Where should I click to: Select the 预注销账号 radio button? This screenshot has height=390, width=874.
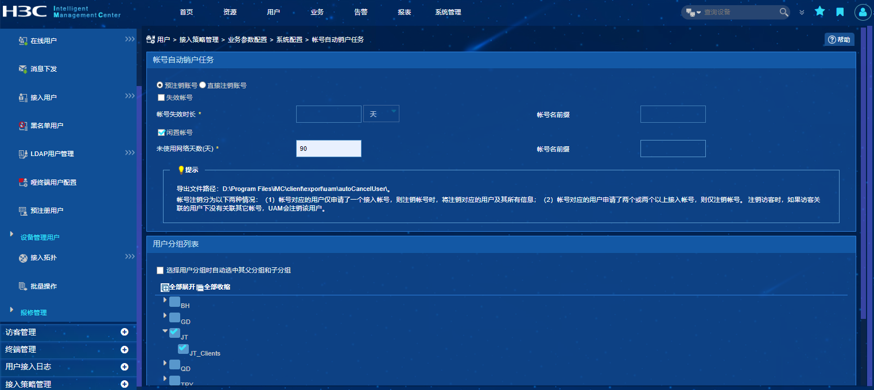click(x=160, y=85)
